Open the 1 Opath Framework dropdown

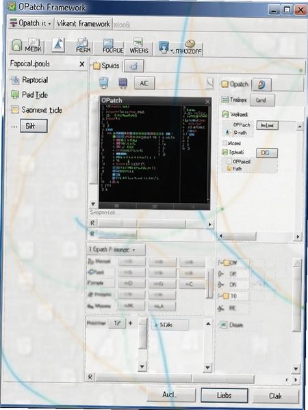click(116, 249)
